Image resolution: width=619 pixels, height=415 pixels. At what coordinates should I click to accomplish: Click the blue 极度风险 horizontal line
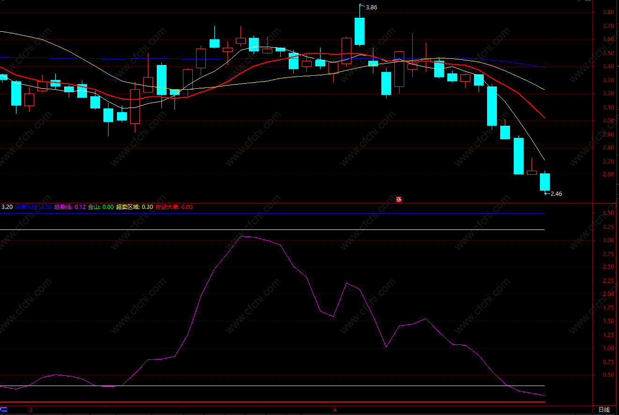[x=272, y=213]
